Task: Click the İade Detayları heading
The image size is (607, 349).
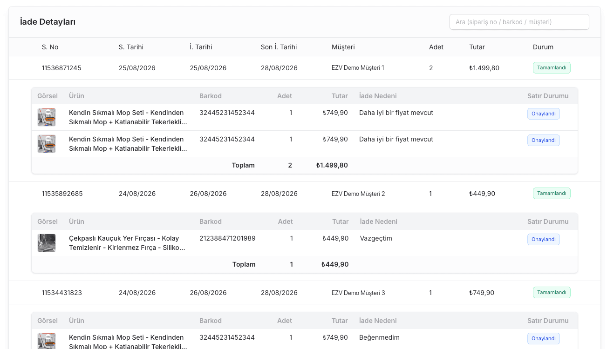Action: (48, 22)
